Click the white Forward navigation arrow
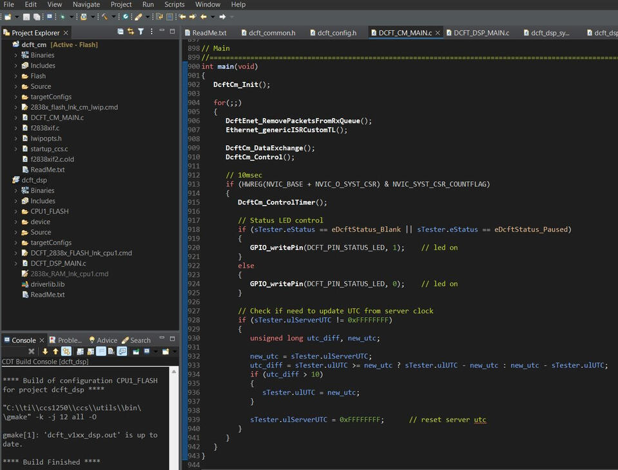The image size is (618, 470). coord(223,17)
